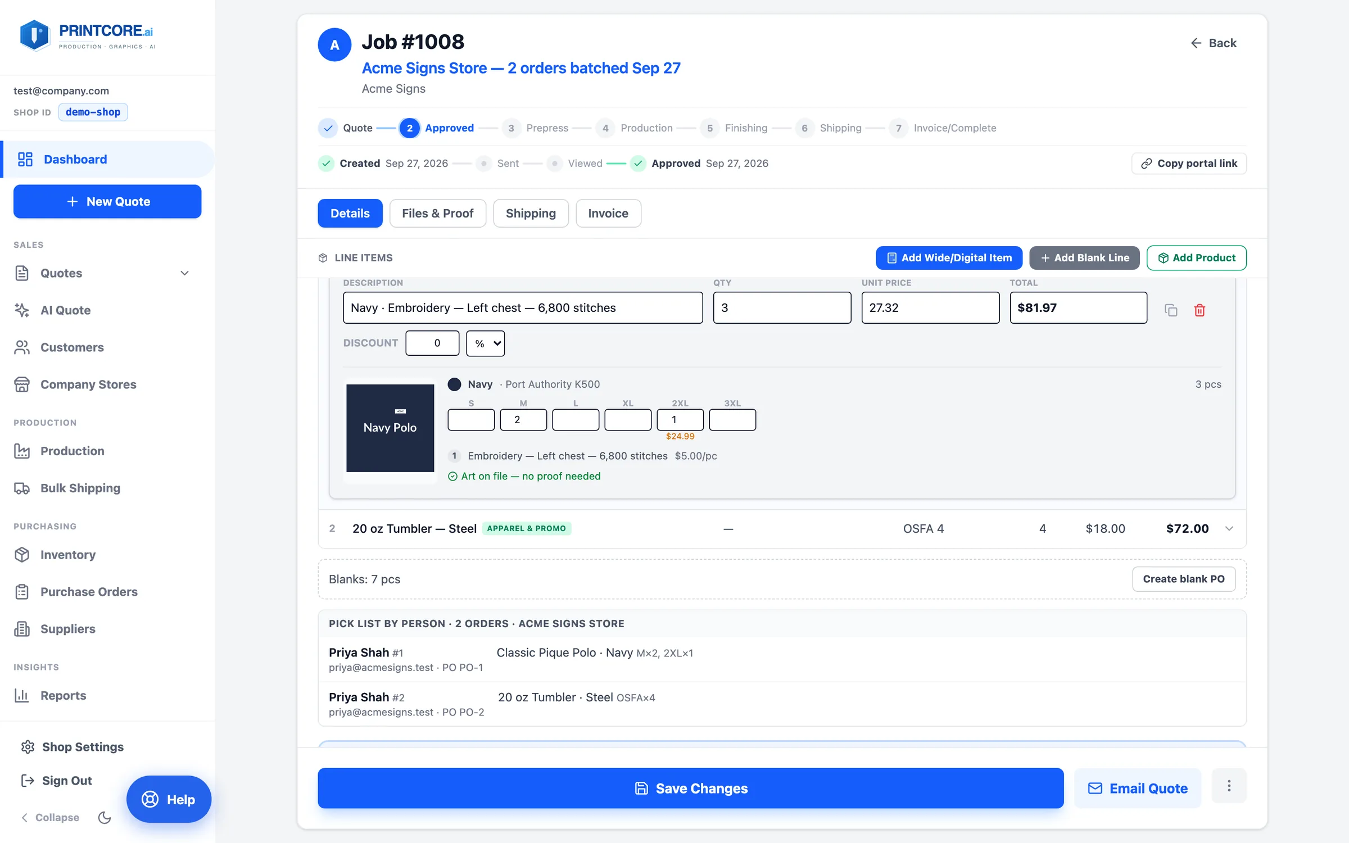The image size is (1349, 843).
Task: Click the PrintCore.ai logo
Action: click(x=87, y=36)
